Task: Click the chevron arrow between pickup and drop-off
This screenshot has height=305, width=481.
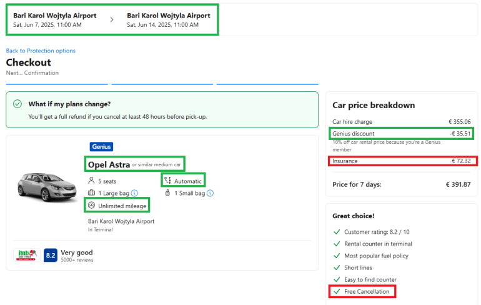Action: pyautogui.click(x=112, y=19)
